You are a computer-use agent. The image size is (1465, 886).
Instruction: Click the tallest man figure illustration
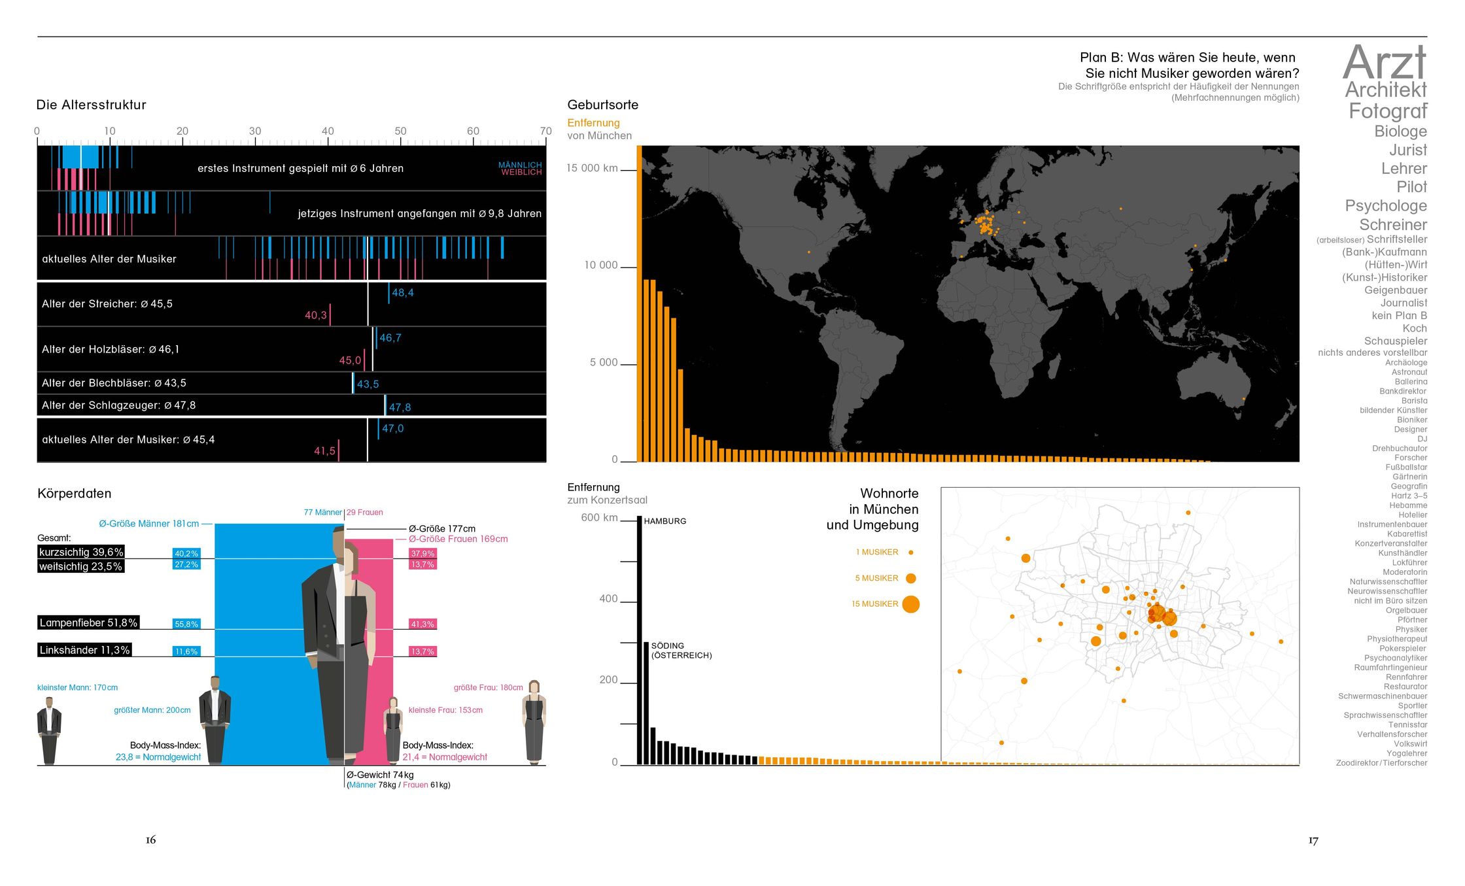tap(215, 719)
